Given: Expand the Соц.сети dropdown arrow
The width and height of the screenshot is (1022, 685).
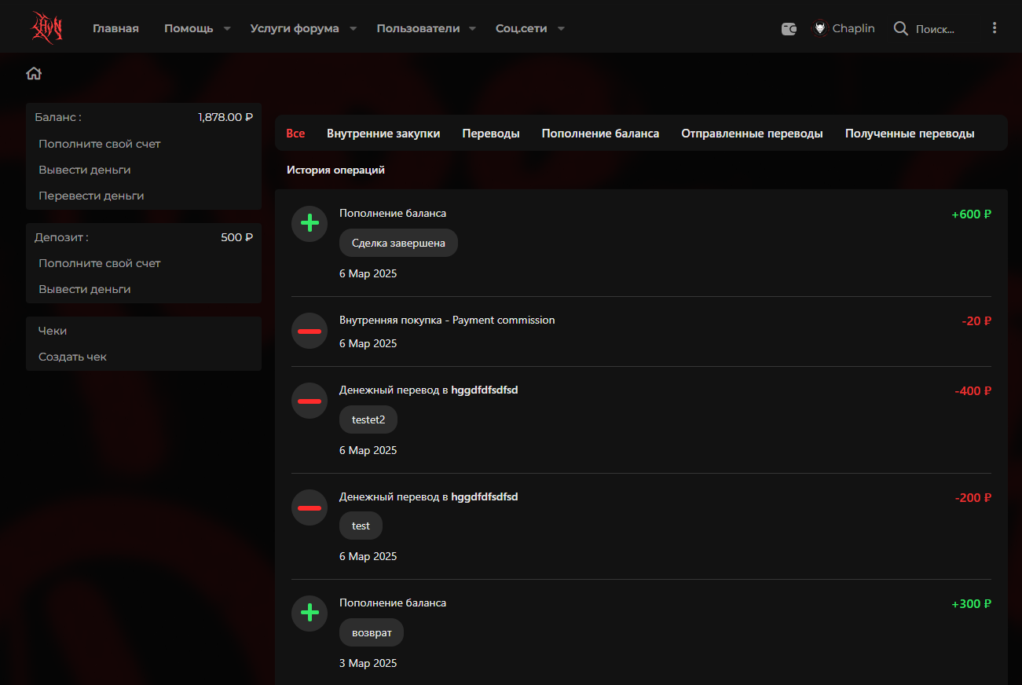Looking at the screenshot, I should (x=561, y=29).
